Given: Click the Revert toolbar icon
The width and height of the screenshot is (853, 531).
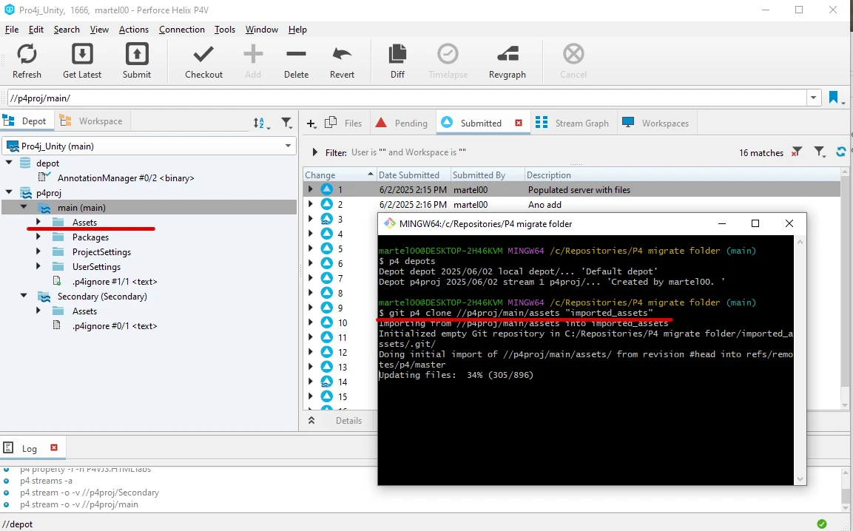Looking at the screenshot, I should pos(342,55).
